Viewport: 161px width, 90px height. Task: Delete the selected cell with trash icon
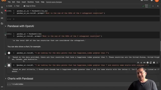click(154, 62)
